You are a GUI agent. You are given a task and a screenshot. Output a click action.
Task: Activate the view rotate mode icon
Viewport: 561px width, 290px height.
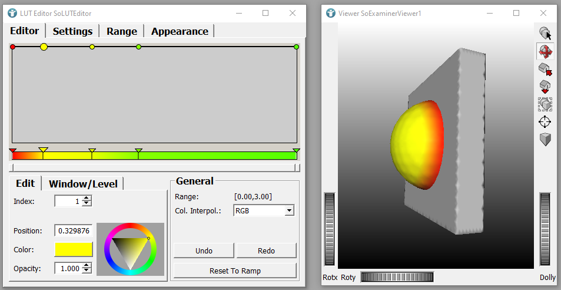[x=545, y=52]
